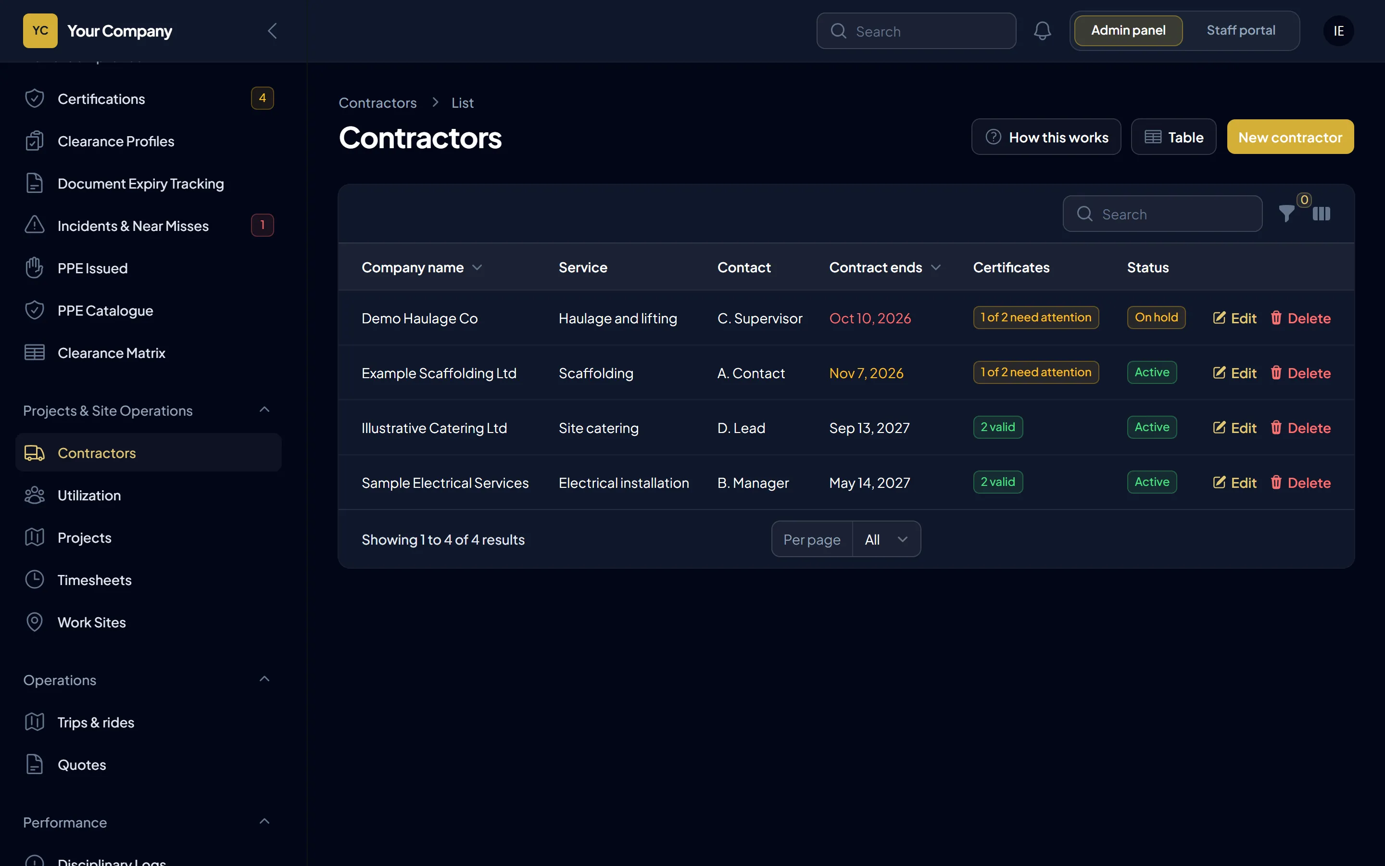Collapse the Performance sidebar group
Image resolution: width=1385 pixels, height=866 pixels.
(x=264, y=821)
